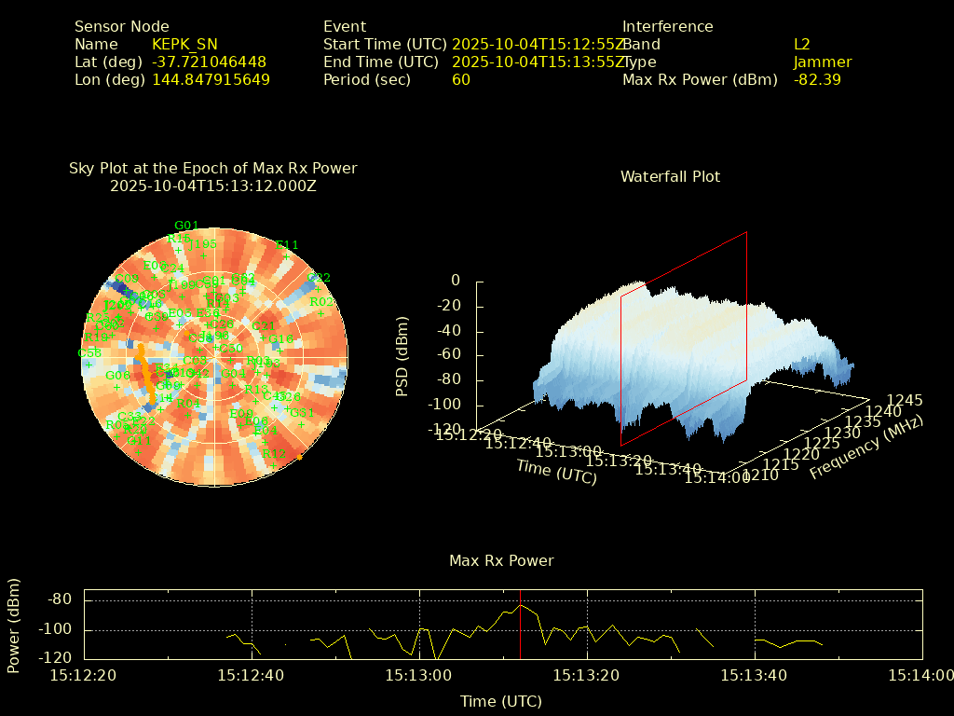Click the Period value 60

460,80
